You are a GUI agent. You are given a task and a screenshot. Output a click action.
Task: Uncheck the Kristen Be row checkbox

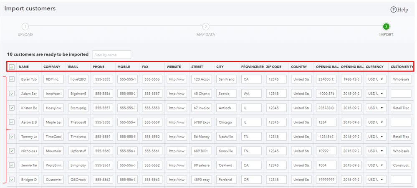click(x=12, y=108)
